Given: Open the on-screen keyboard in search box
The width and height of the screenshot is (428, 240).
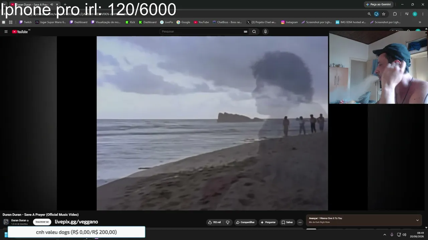Looking at the screenshot, I should pyautogui.click(x=245, y=32).
